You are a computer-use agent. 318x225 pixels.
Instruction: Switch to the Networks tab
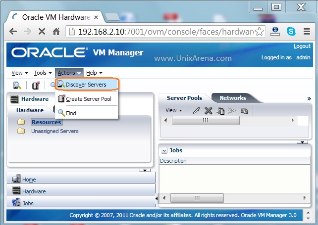click(233, 98)
